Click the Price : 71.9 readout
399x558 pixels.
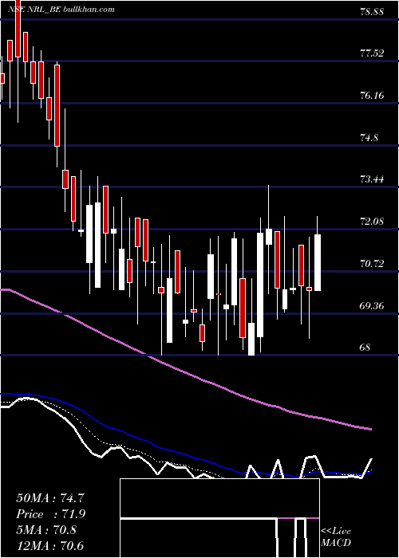pyautogui.click(x=51, y=514)
